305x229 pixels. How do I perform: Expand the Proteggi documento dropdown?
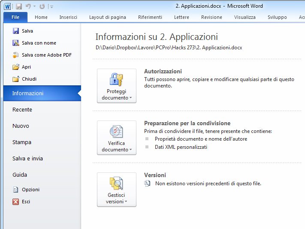pos(117,86)
